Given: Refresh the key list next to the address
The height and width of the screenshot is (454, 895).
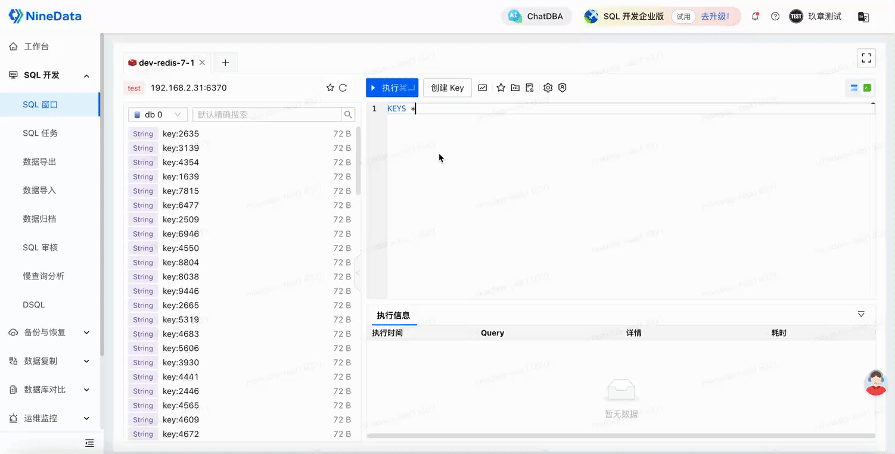Looking at the screenshot, I should coord(343,88).
